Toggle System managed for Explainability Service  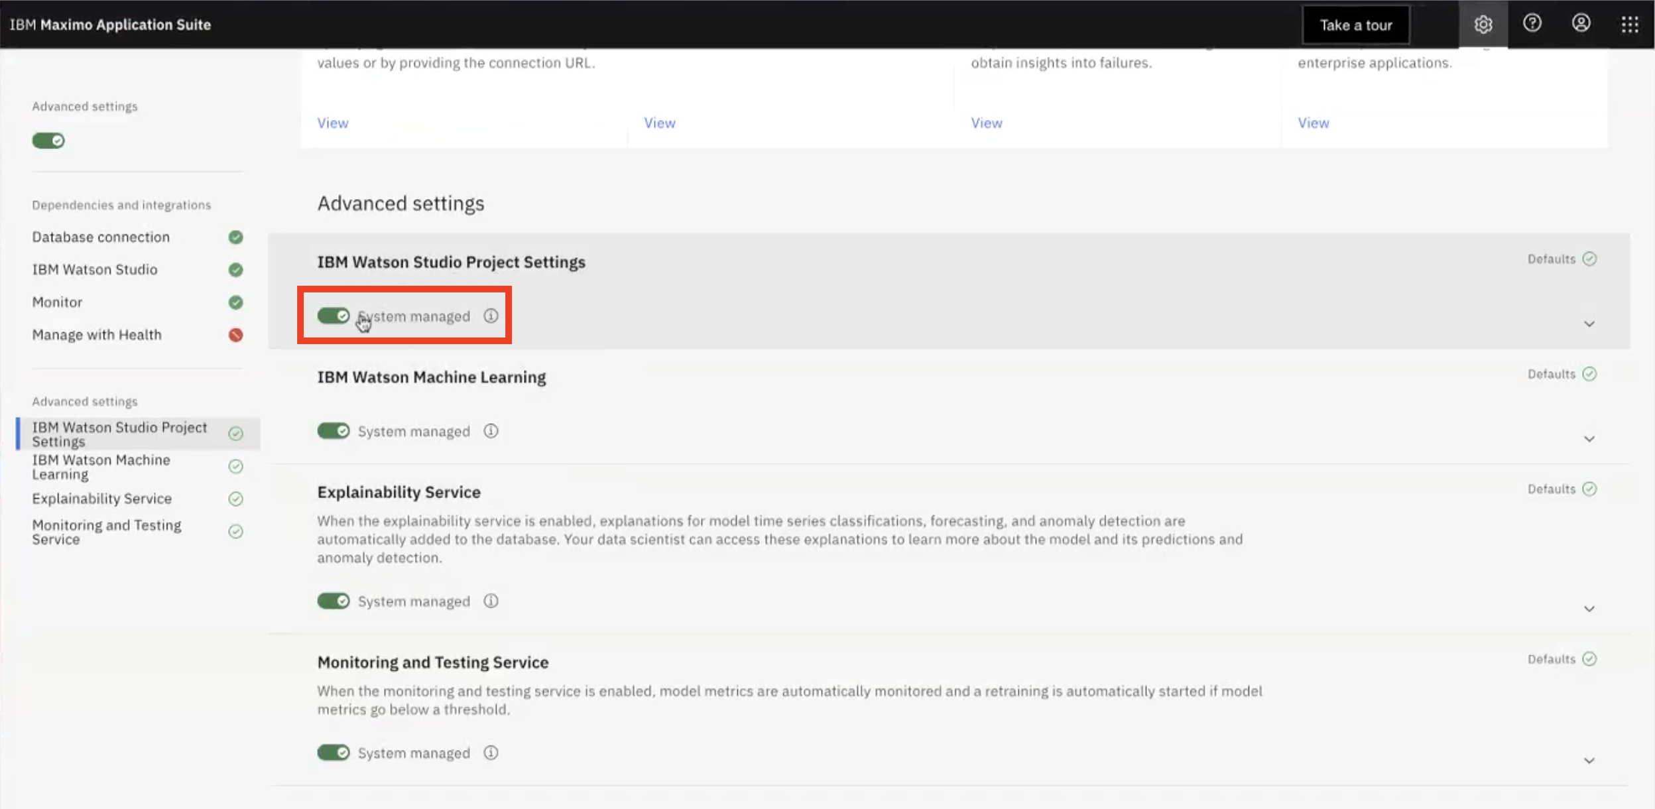[x=333, y=601]
